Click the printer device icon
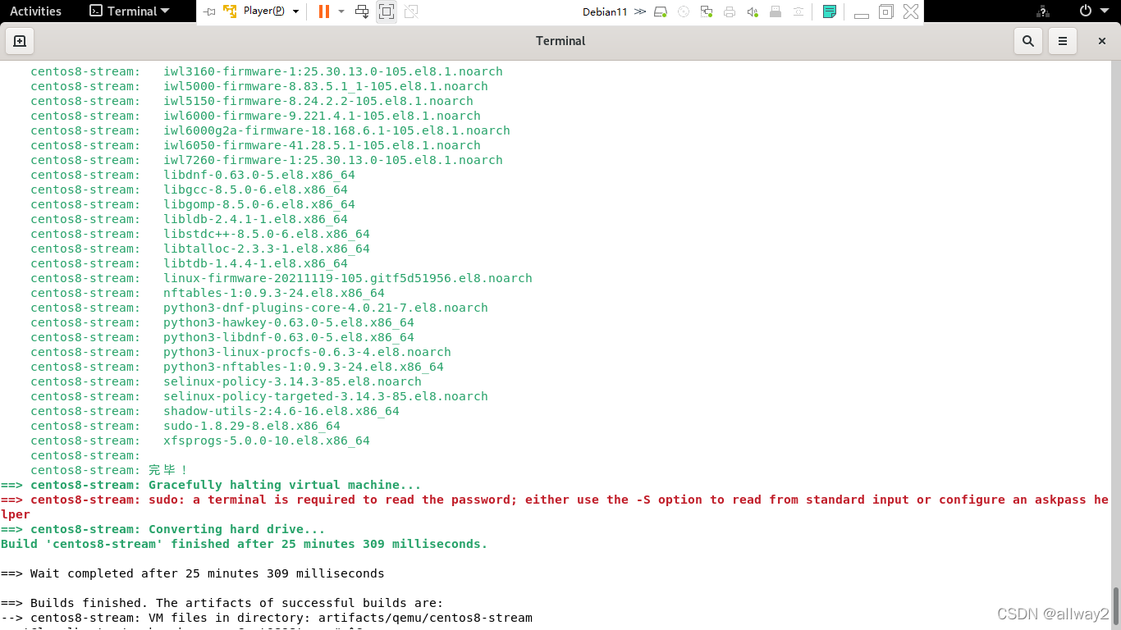The width and height of the screenshot is (1121, 630). tap(730, 11)
